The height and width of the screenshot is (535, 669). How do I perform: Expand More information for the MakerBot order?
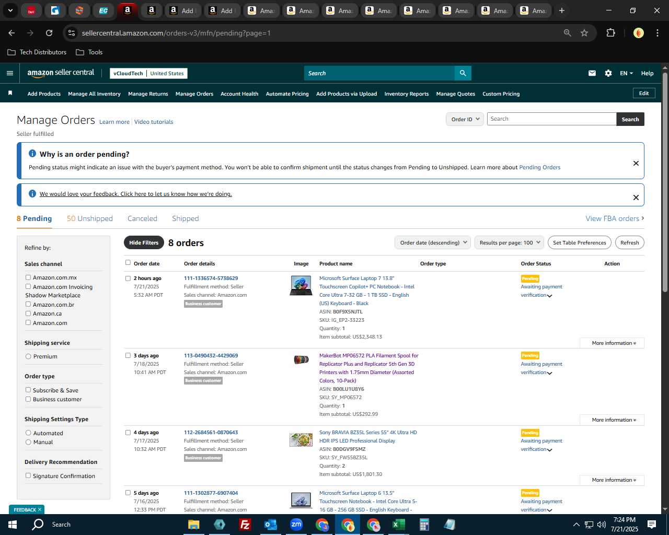pos(612,420)
